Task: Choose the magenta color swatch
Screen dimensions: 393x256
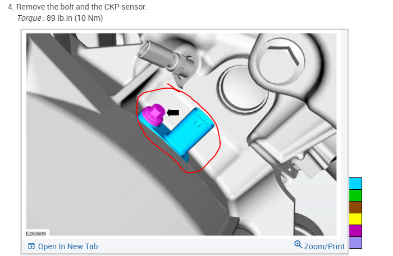Action: point(355,231)
